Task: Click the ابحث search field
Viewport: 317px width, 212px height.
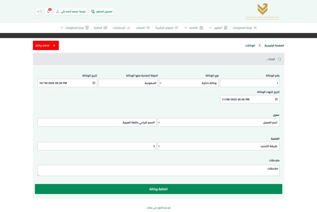Action: (x=158, y=59)
